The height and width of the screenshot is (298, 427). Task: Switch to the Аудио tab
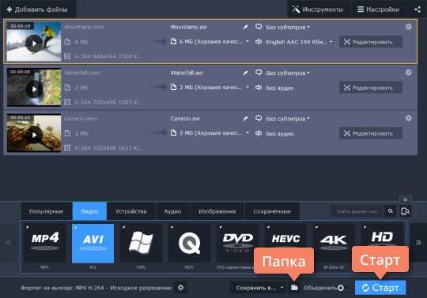(172, 211)
